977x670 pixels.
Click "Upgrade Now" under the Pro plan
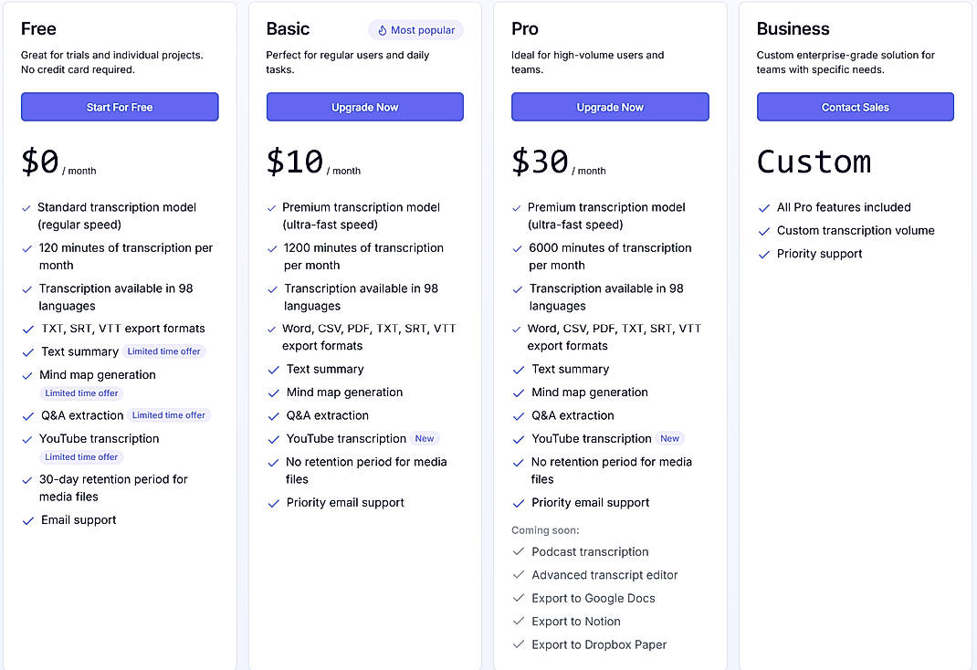[x=609, y=106]
